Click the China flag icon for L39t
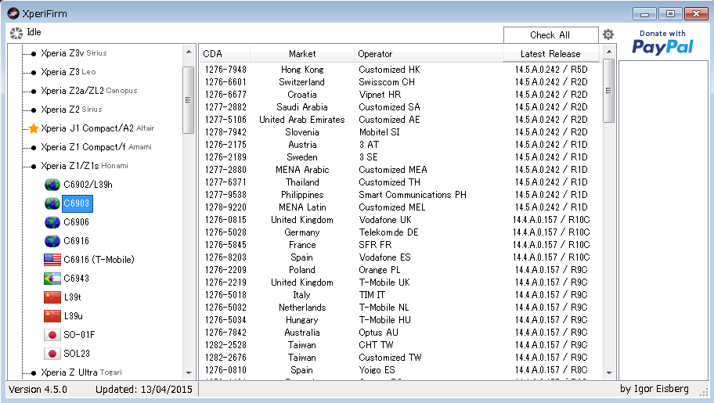This screenshot has height=403, width=714. pos(52,297)
